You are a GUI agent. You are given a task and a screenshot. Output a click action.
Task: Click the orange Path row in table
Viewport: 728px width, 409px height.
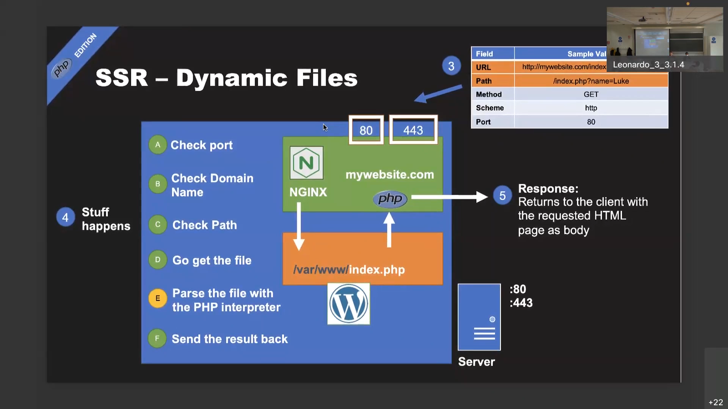(569, 81)
